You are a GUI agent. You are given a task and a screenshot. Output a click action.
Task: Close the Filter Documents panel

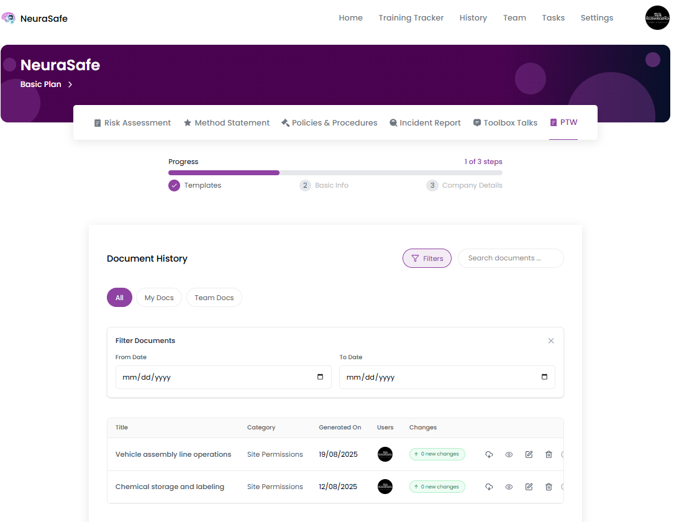pyautogui.click(x=551, y=341)
